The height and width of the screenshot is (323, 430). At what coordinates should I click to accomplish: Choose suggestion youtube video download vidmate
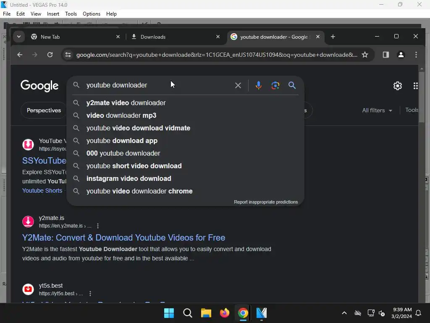pyautogui.click(x=185, y=128)
